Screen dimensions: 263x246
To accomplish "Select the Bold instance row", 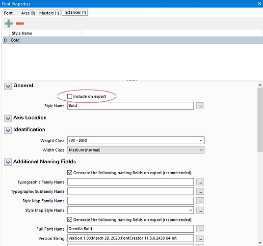I will (132, 40).
